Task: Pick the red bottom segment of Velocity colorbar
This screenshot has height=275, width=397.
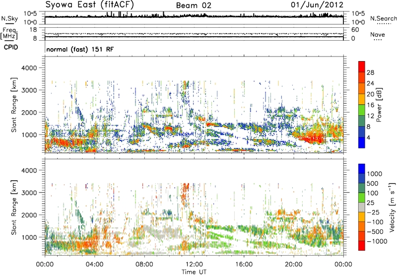Action: [362, 246]
